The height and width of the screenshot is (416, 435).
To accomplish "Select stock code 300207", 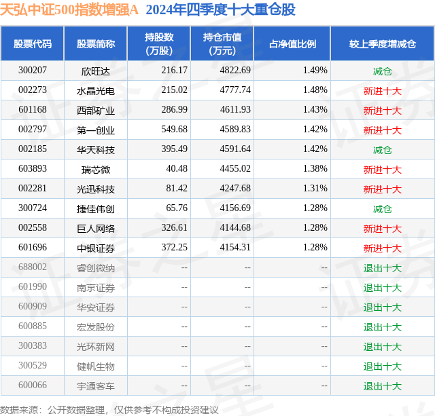I will [x=33, y=70].
